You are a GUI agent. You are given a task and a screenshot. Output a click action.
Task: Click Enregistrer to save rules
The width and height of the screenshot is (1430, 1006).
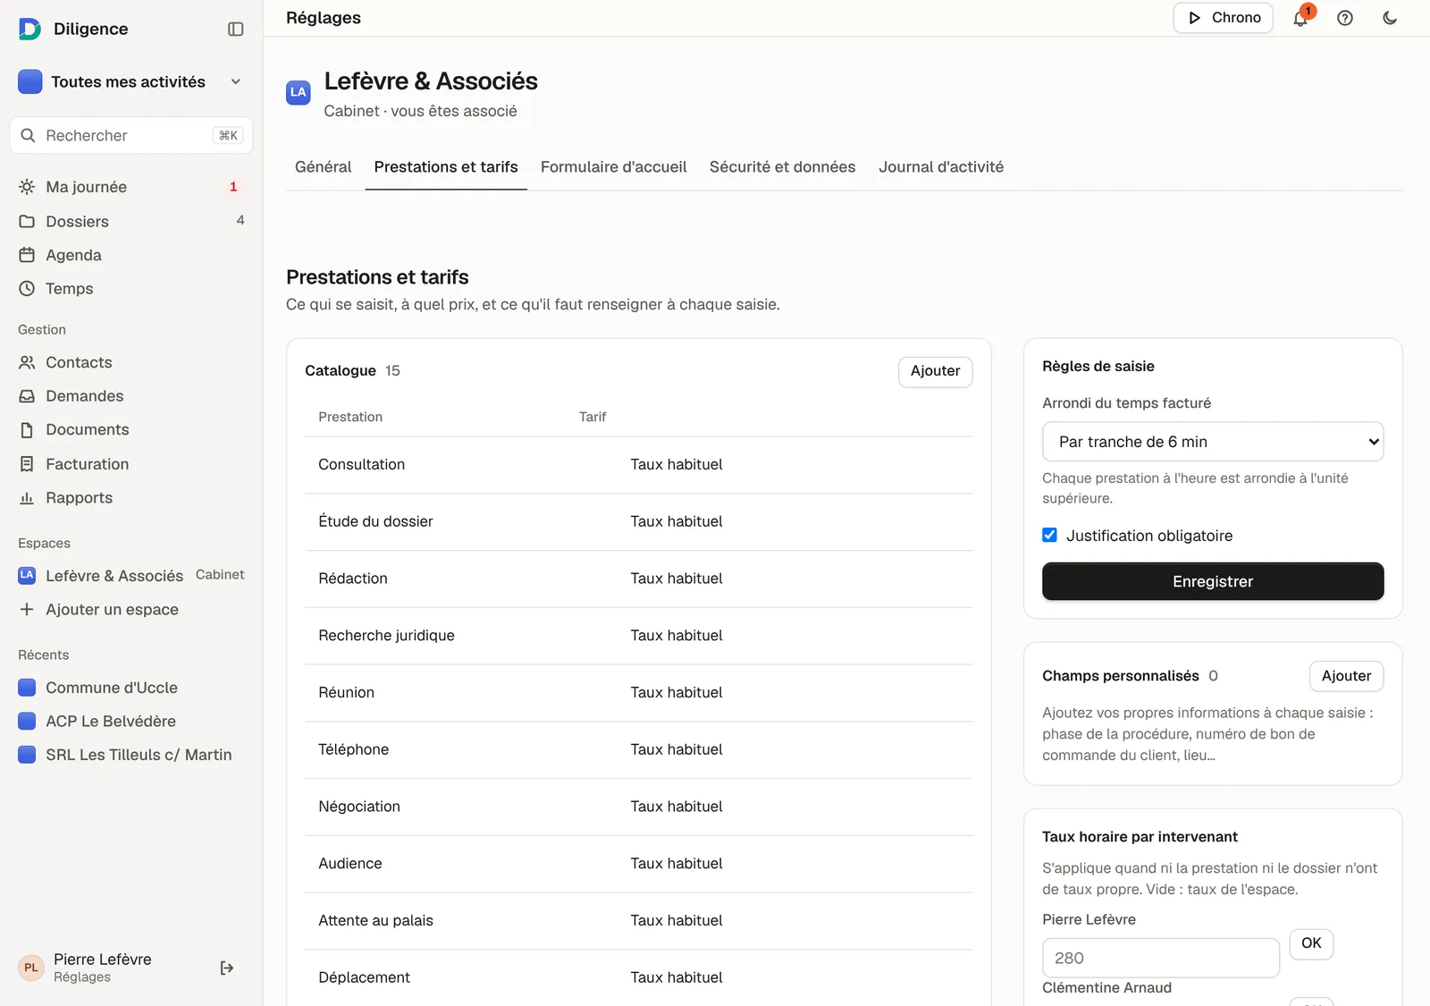pos(1213,581)
